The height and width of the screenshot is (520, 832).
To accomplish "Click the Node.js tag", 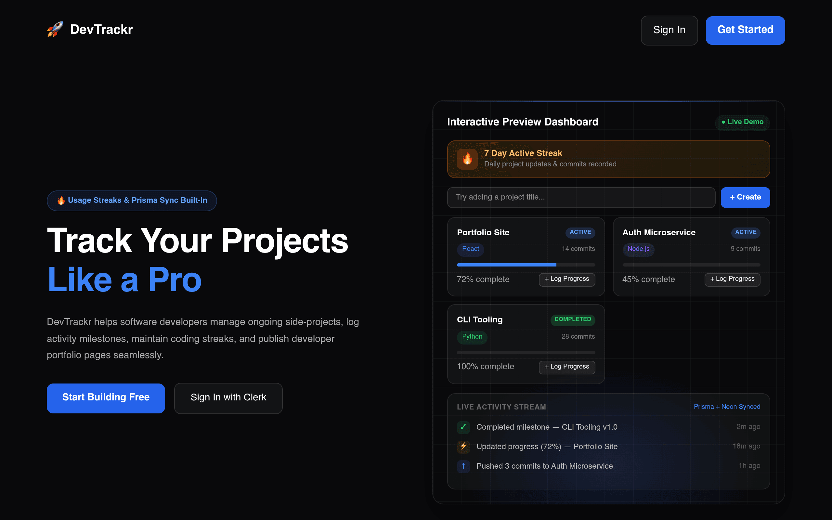I will point(638,249).
